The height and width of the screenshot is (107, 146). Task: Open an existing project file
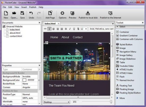[x=14, y=15]
